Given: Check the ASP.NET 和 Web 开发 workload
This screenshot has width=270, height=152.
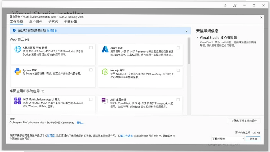Looking at the screenshot, I should pyautogui.click(x=91, y=48).
